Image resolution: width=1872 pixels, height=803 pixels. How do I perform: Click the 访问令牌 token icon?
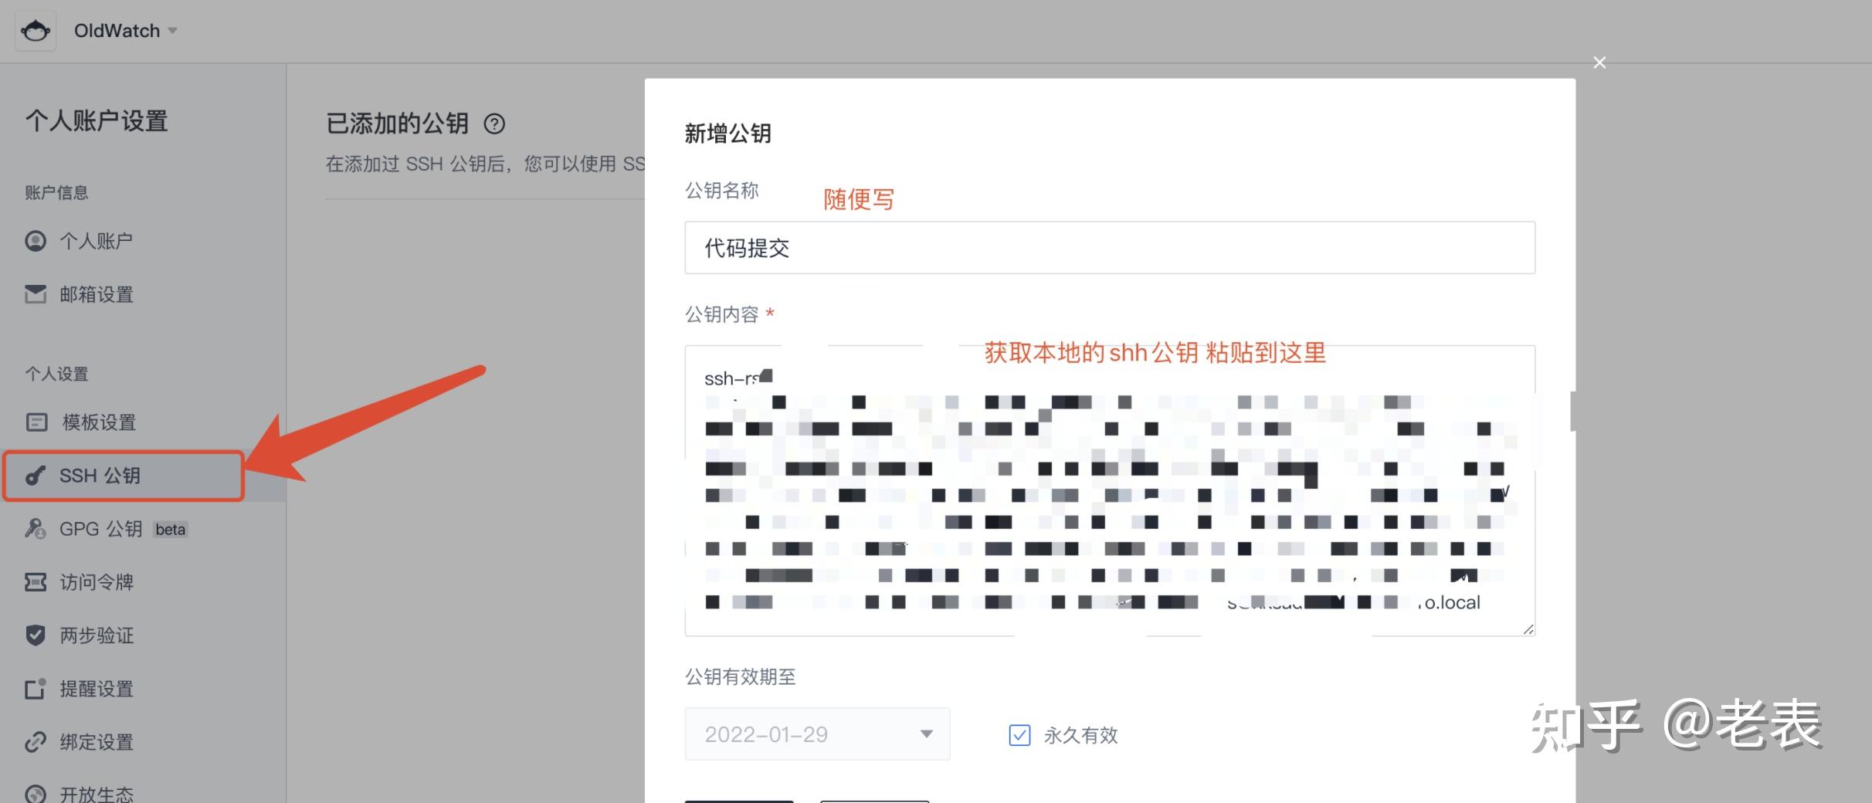[36, 582]
